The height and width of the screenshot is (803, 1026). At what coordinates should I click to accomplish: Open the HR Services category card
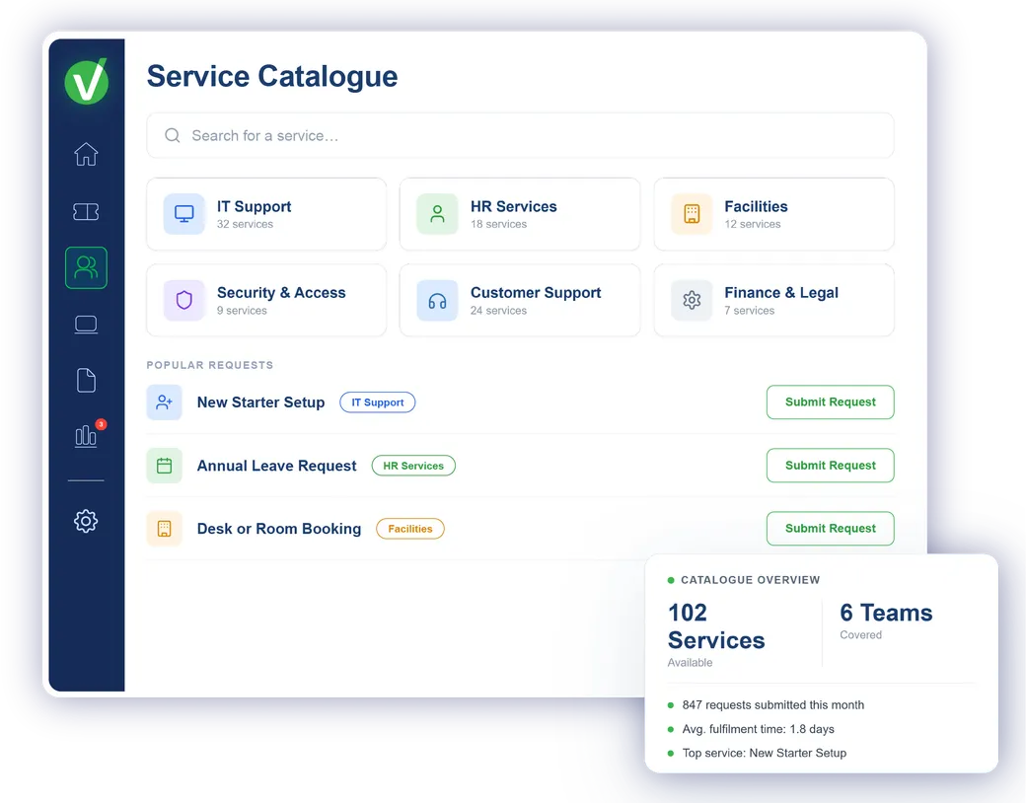pos(520,214)
